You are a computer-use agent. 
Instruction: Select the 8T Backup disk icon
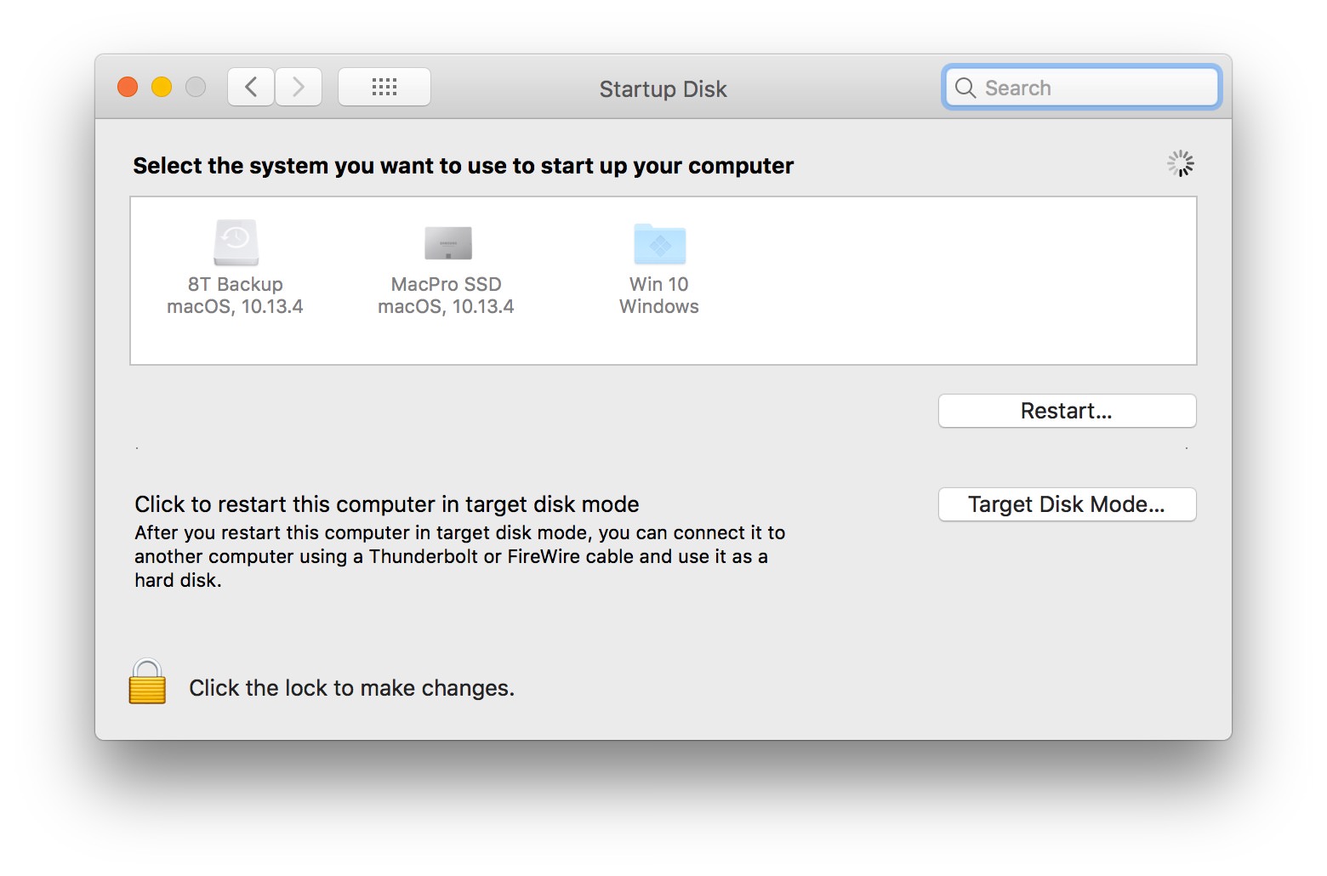click(236, 242)
